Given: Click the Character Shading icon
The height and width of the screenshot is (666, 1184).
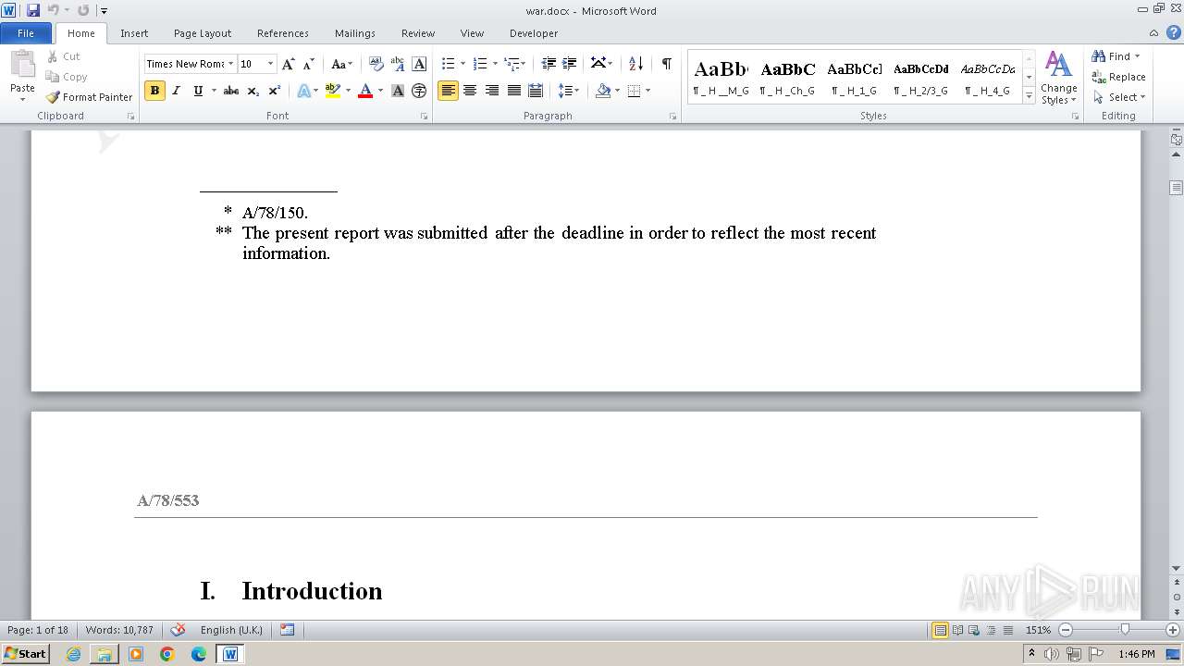Looking at the screenshot, I should (398, 91).
